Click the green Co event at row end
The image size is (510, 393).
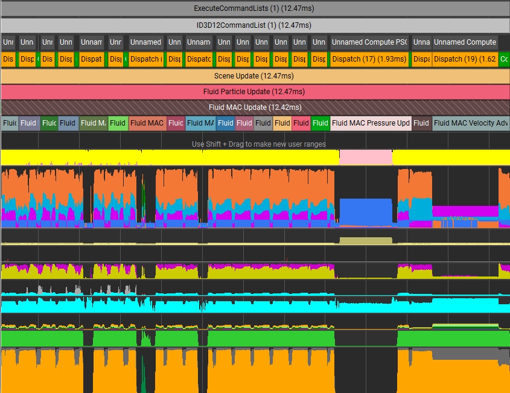coord(504,59)
